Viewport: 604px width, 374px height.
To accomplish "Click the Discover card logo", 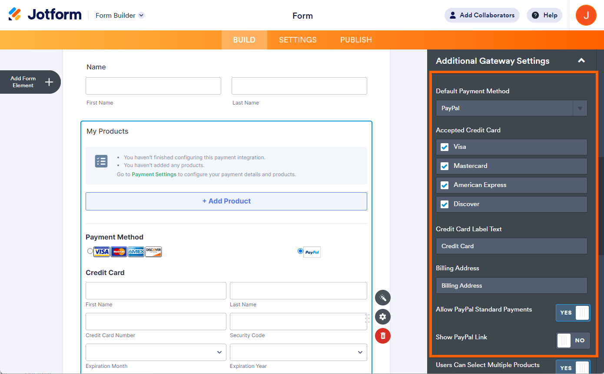I will pyautogui.click(x=153, y=252).
